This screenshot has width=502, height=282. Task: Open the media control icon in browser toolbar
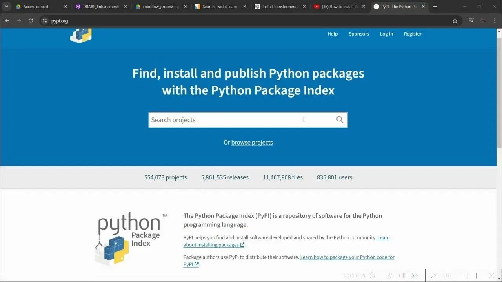pos(471,21)
